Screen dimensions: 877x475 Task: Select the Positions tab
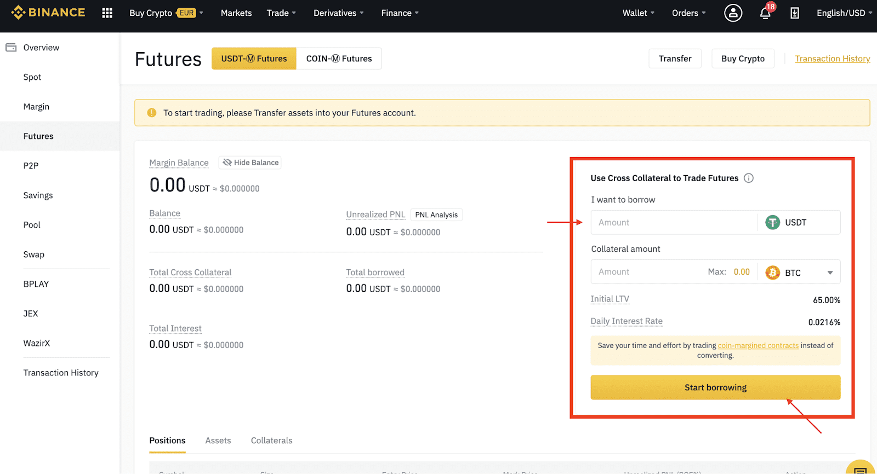167,441
